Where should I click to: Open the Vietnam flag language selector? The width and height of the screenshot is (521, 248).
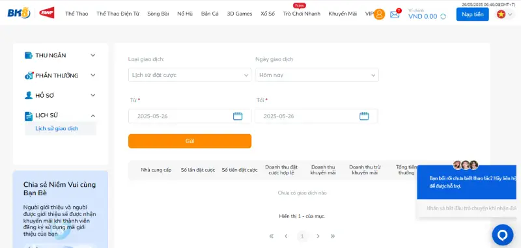504,14
